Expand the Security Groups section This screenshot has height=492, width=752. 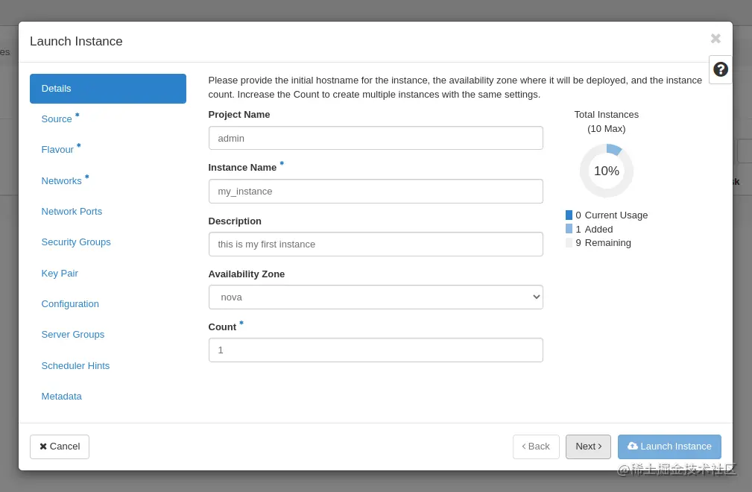pyautogui.click(x=76, y=242)
